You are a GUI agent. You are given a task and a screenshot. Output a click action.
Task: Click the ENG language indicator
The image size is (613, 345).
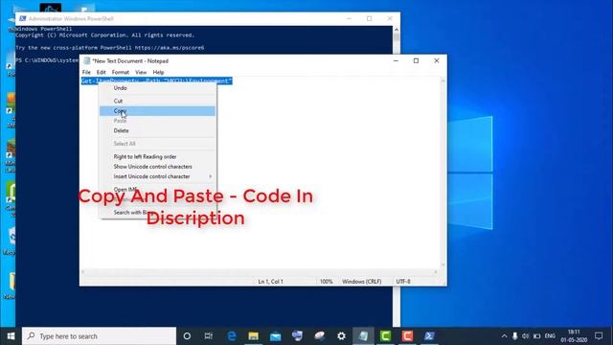[550, 336]
